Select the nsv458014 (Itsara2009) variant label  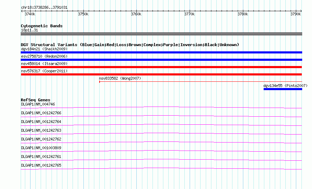point(44,64)
